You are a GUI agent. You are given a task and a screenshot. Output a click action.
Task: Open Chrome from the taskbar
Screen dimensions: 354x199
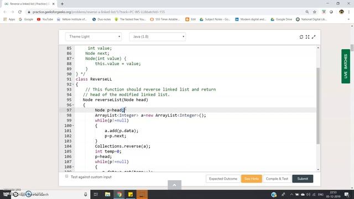point(119,194)
